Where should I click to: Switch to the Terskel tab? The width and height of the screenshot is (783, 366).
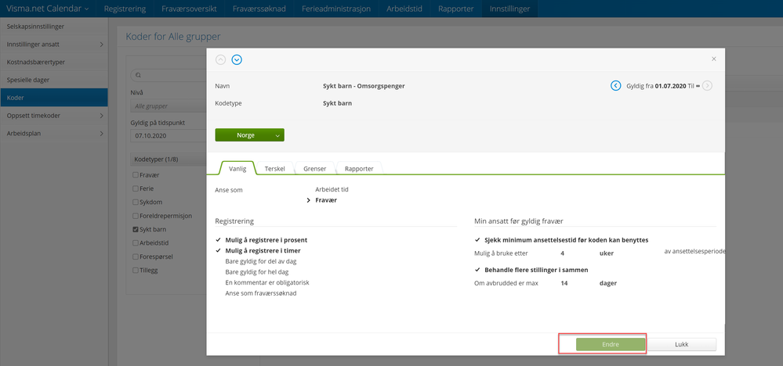click(274, 168)
